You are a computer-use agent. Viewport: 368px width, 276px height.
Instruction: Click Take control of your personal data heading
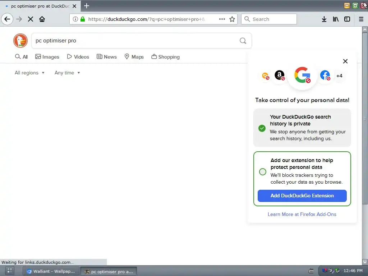click(x=302, y=100)
